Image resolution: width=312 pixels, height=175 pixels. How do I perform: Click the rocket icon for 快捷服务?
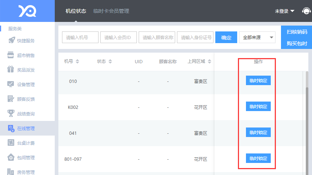pyautogui.click(x=12, y=40)
